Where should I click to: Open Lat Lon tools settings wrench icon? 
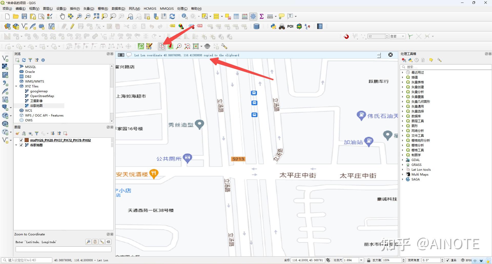(224, 46)
